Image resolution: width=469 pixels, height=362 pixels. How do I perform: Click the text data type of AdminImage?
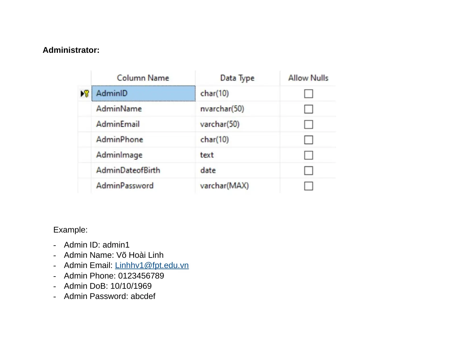(x=238, y=155)
